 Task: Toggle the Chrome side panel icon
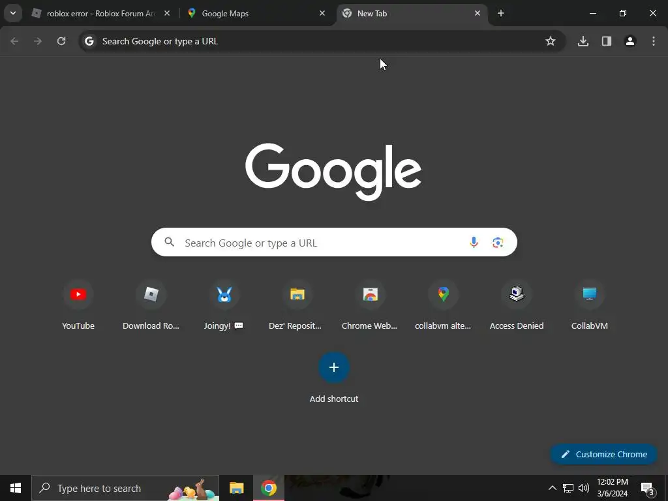click(x=606, y=41)
